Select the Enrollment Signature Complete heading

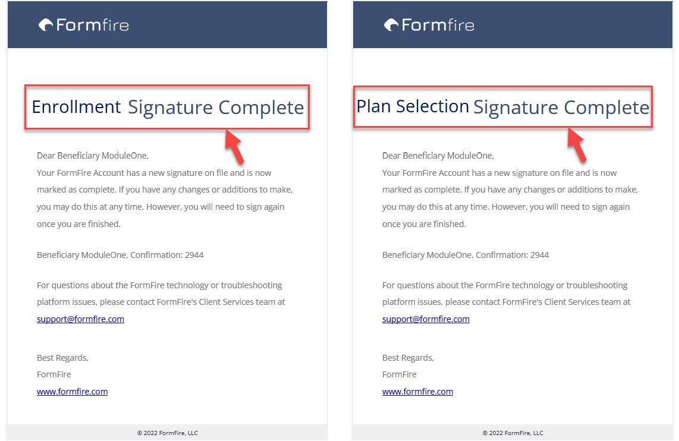click(x=168, y=108)
